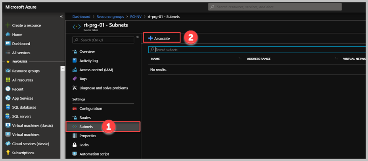
Task: Click the Overview icon in resource menu
Action: point(75,51)
